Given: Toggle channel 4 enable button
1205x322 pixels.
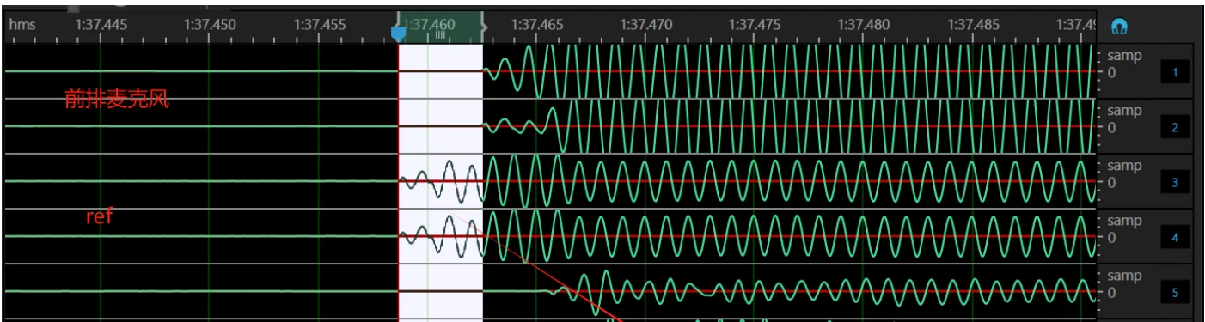Looking at the screenshot, I should tap(1175, 237).
